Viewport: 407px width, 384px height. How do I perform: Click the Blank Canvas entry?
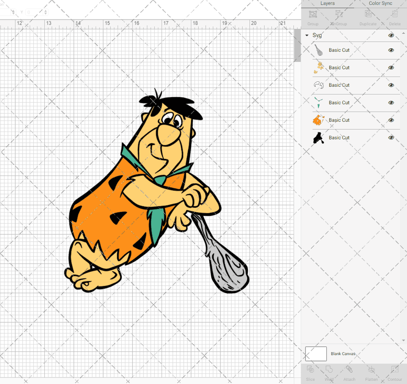pos(343,354)
